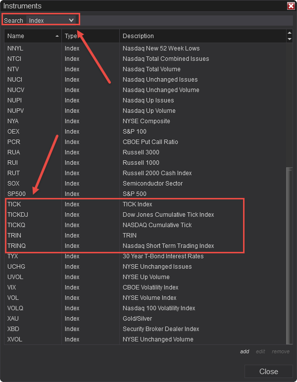Image resolution: width=297 pixels, height=382 pixels.
Task: Click the add link
Action: [245, 351]
